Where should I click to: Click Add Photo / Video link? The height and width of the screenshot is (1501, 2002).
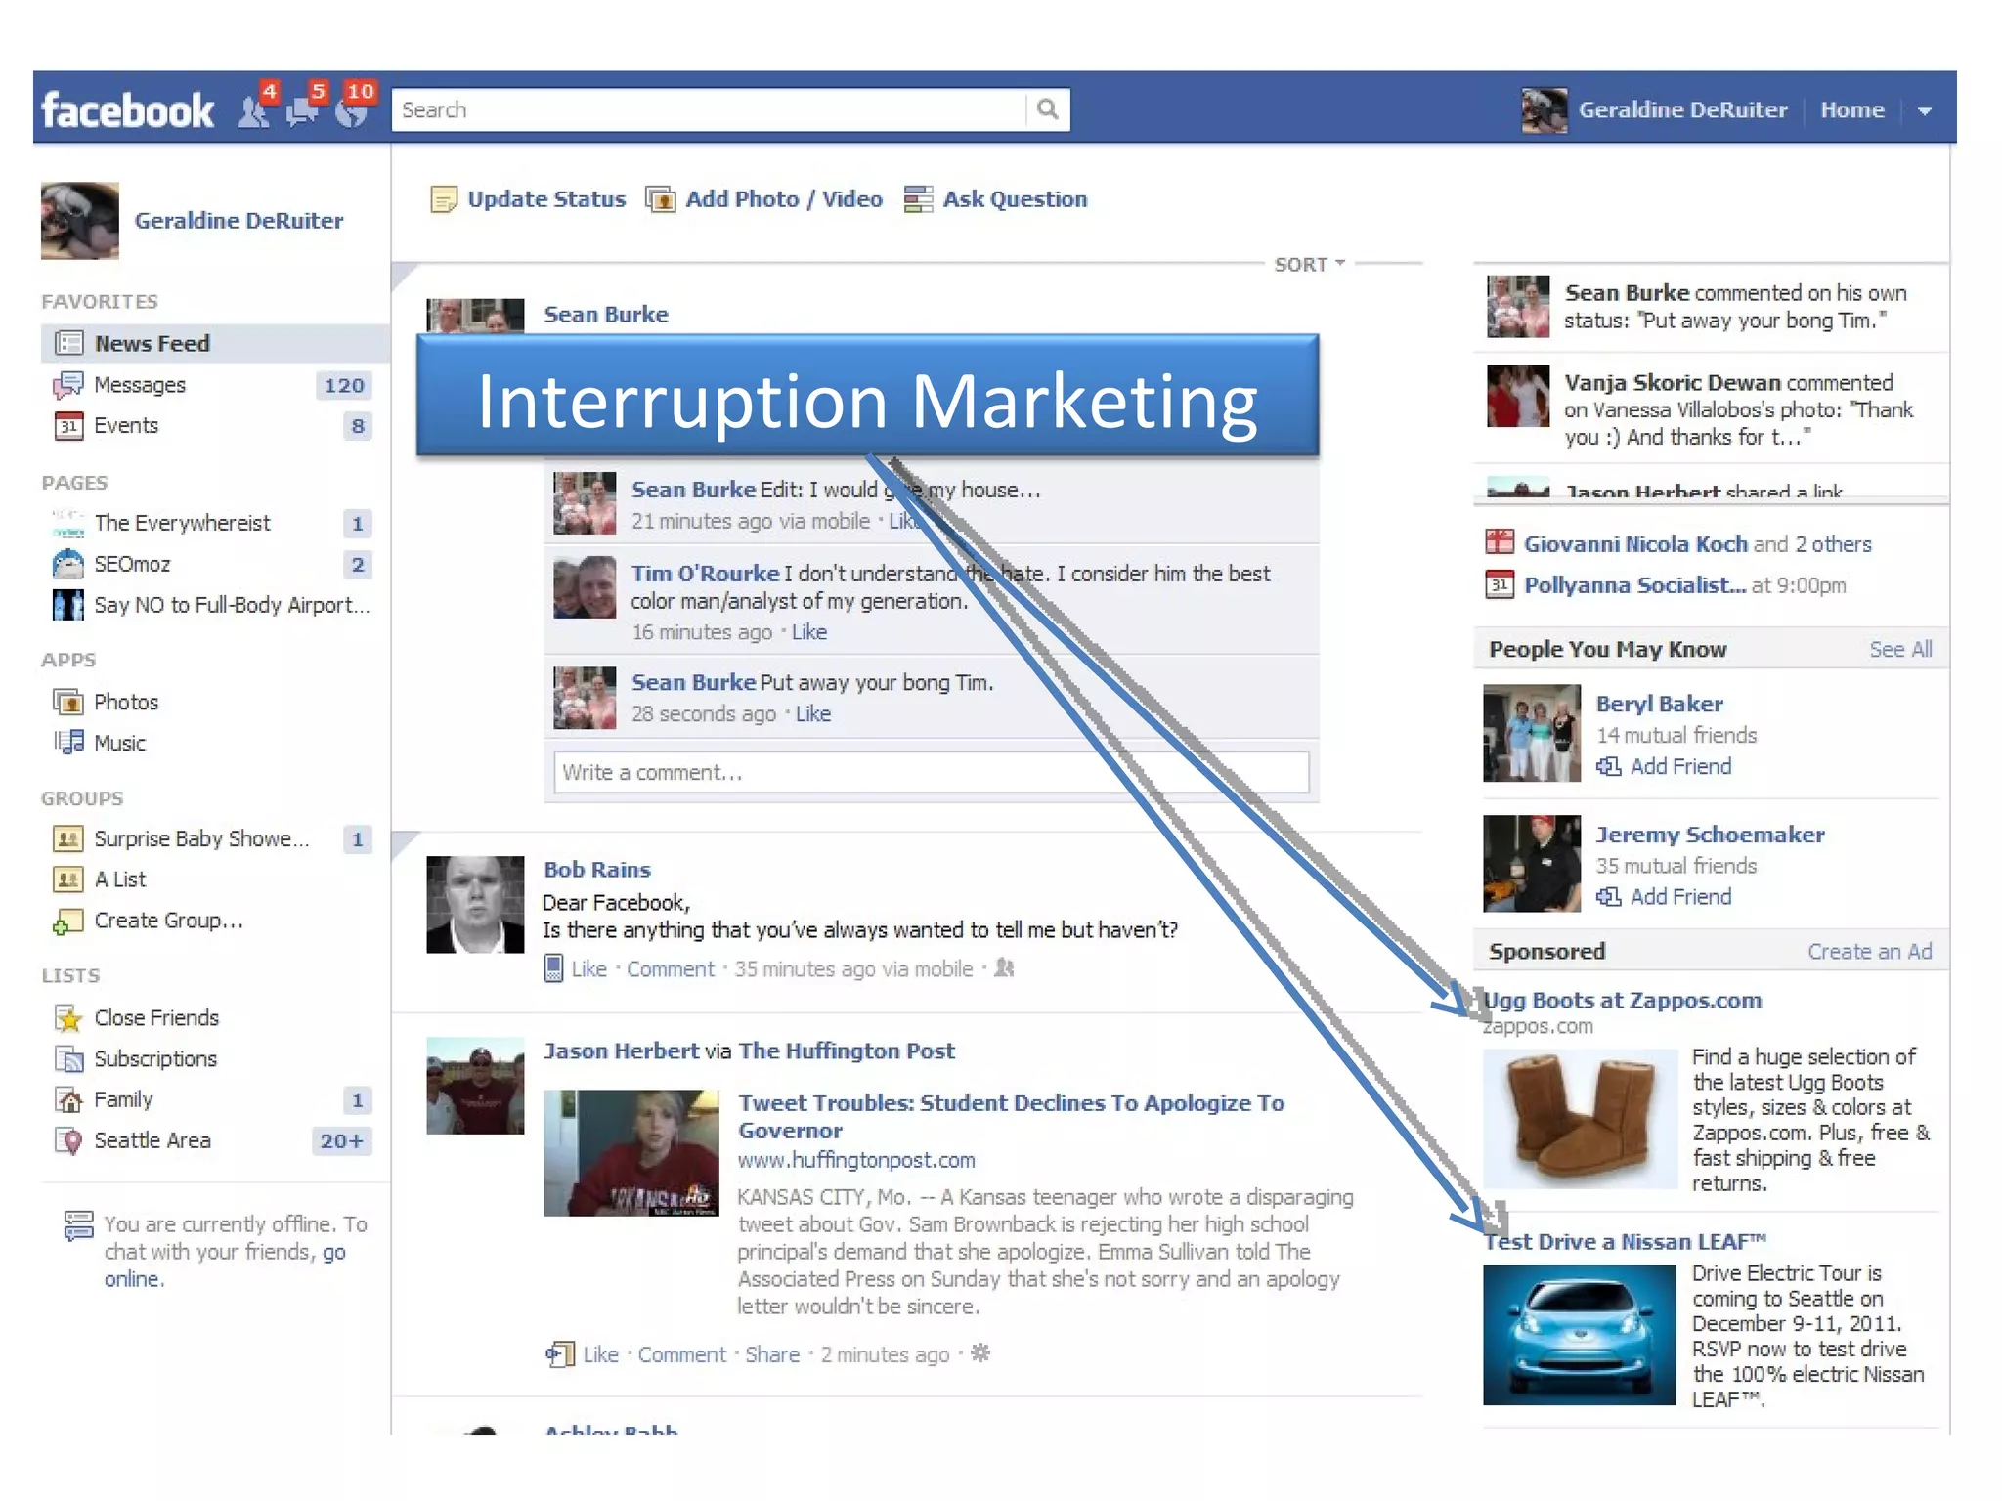(783, 199)
